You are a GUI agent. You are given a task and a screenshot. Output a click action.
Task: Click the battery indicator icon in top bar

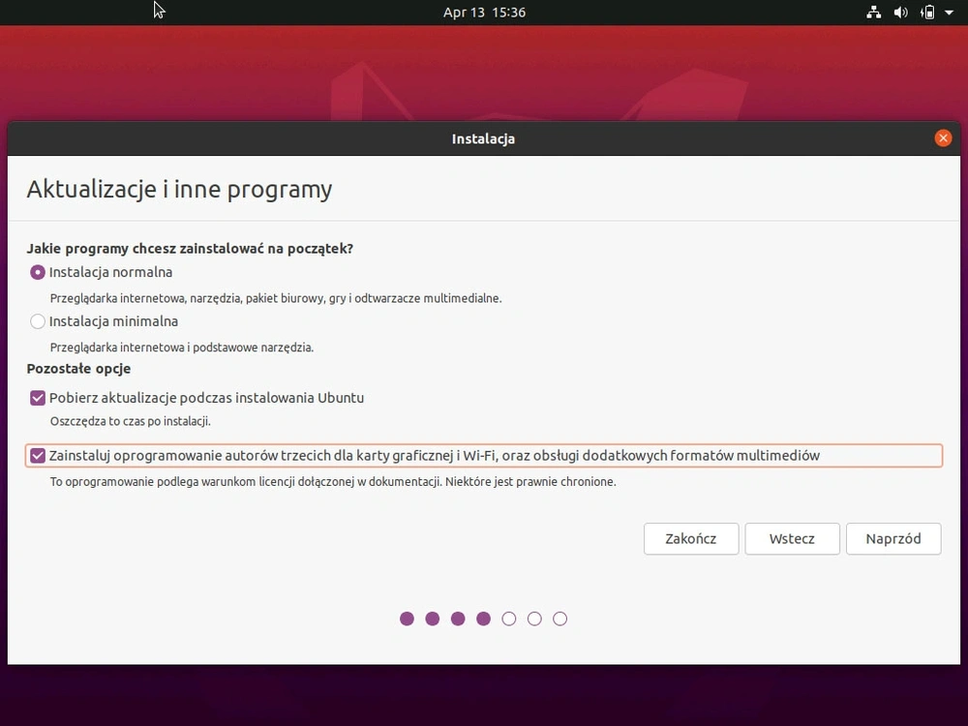point(927,13)
